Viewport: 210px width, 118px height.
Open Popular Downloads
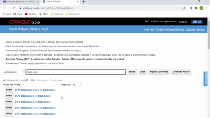click(159, 72)
